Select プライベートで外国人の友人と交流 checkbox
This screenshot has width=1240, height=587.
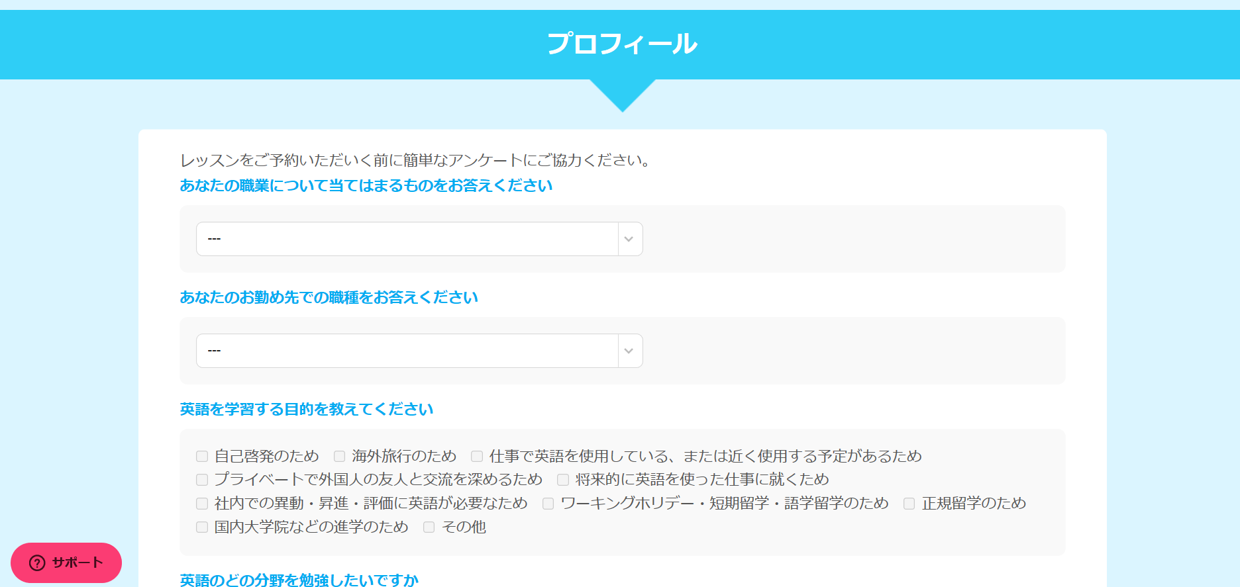coord(202,480)
